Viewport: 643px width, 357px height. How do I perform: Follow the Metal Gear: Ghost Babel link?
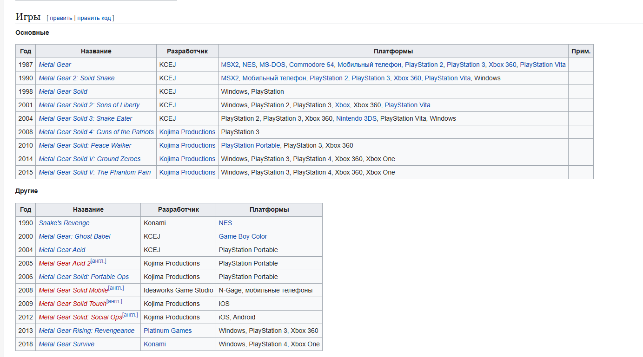point(74,236)
